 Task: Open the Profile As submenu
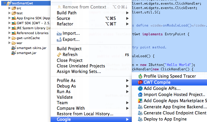pos(91,81)
